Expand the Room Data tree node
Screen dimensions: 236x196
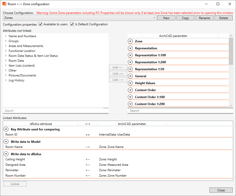[6, 61]
